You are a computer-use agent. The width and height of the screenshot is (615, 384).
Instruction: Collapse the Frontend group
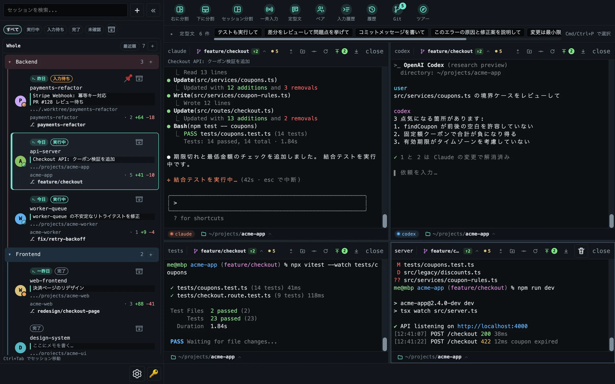click(10, 254)
